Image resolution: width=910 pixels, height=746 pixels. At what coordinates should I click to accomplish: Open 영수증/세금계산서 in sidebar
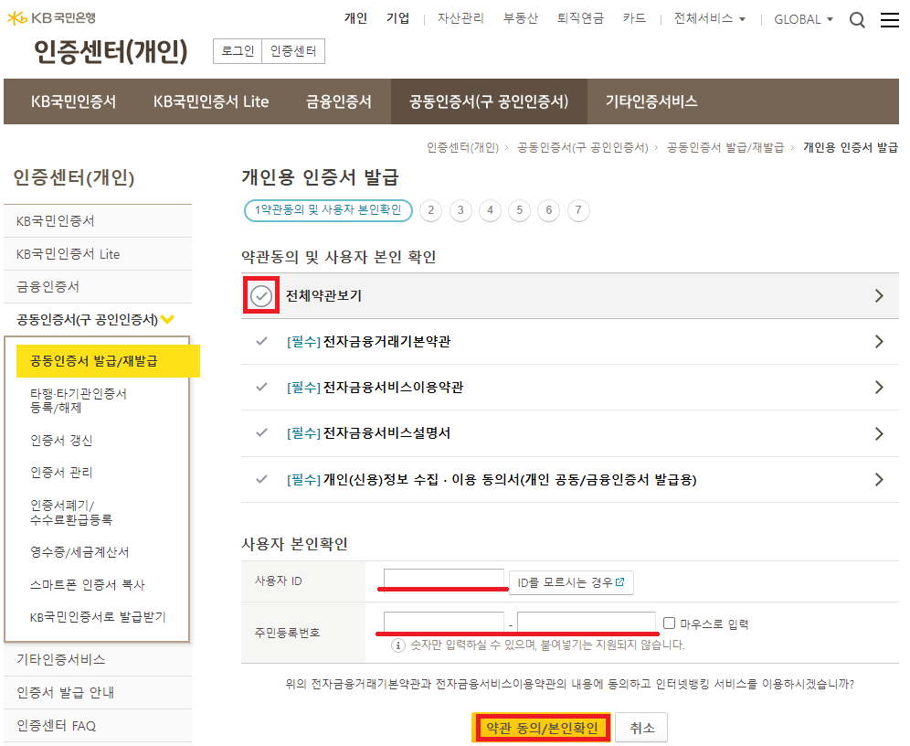coord(79,552)
